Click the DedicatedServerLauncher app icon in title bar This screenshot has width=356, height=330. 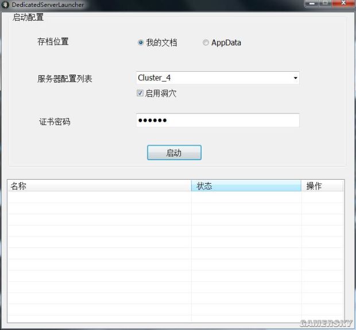pyautogui.click(x=5, y=5)
